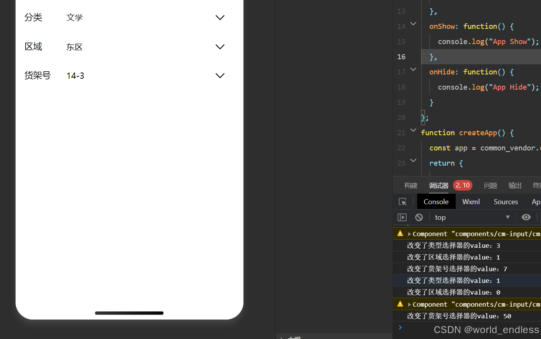Viewport: 541px width, 339px height.
Task: Clear the console with the ban icon
Action: click(x=419, y=217)
